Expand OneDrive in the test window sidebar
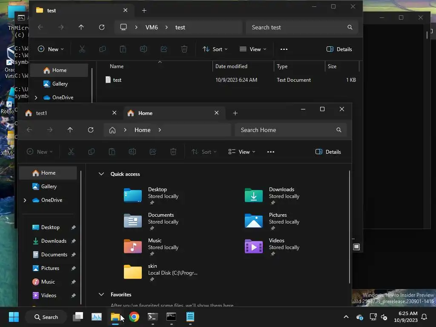This screenshot has height=327, width=436. tap(36, 98)
